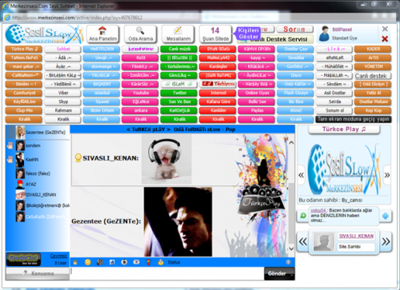The height and width of the screenshot is (290, 400).
Task: Toggle the Konusma microphone button
Action: coord(38,273)
